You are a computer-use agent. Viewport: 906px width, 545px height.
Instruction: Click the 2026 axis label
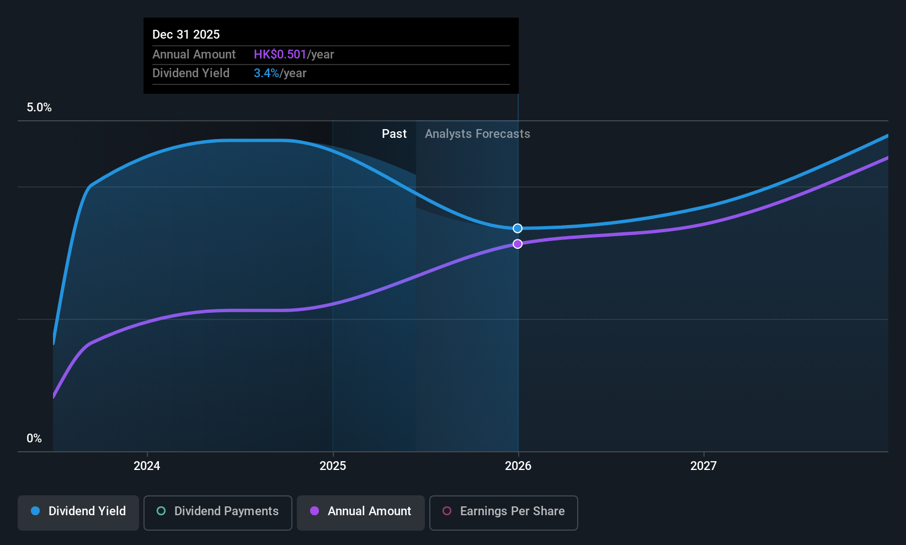pyautogui.click(x=518, y=466)
